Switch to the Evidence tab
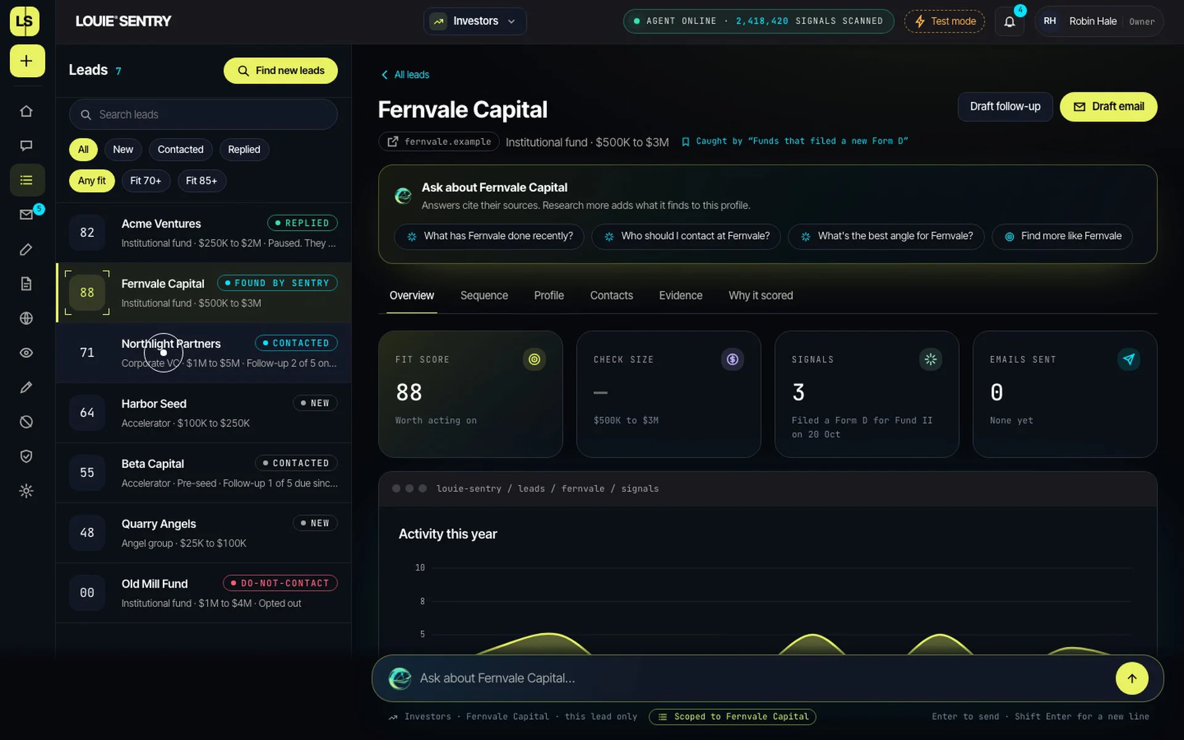The width and height of the screenshot is (1184, 740). pos(681,295)
